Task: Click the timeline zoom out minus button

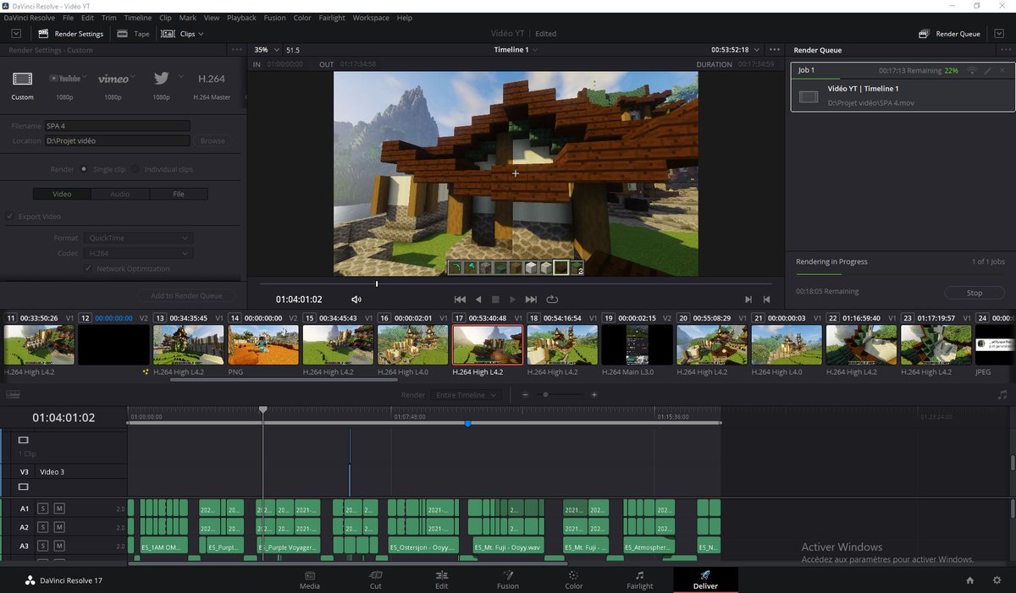Action: point(525,395)
